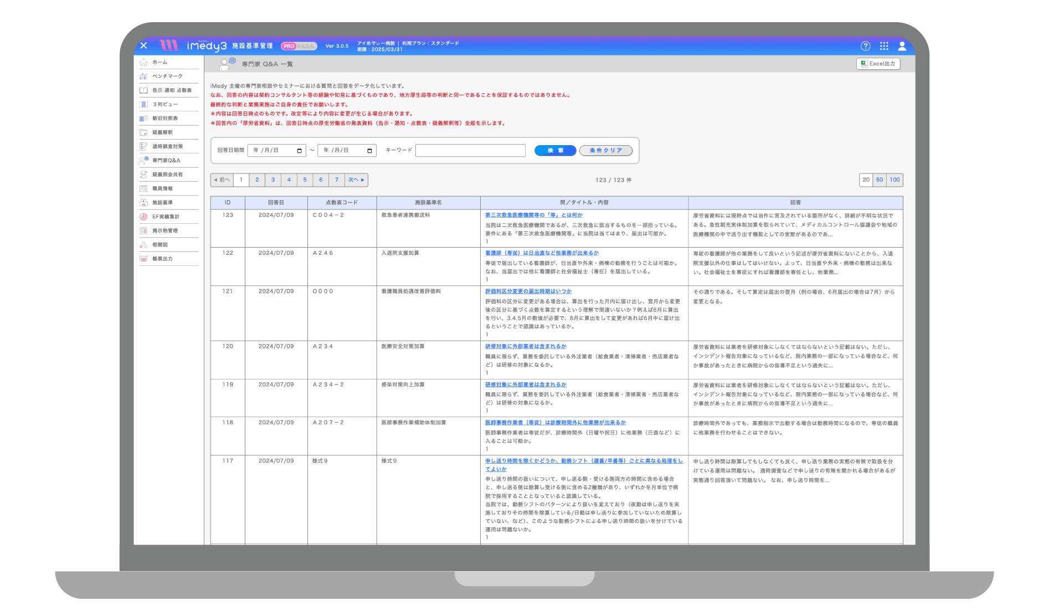Click the Home (ホーム) sidebar icon

point(143,63)
